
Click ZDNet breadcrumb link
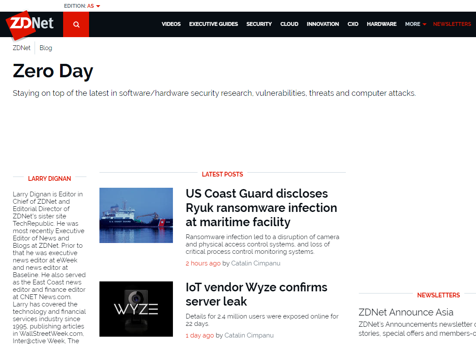(22, 48)
